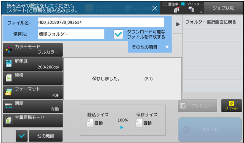Click the TIFF PDF JPG format icon

(8, 92)
